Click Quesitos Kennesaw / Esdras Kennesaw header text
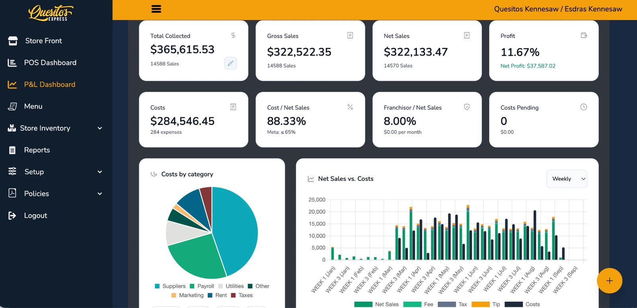 coord(558,9)
